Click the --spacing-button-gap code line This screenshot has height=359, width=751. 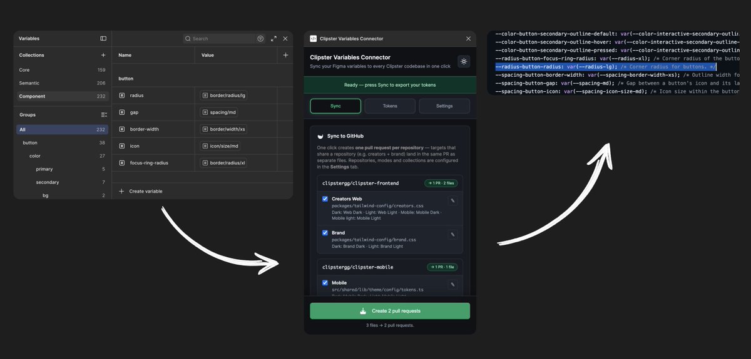pyautogui.click(x=617, y=82)
